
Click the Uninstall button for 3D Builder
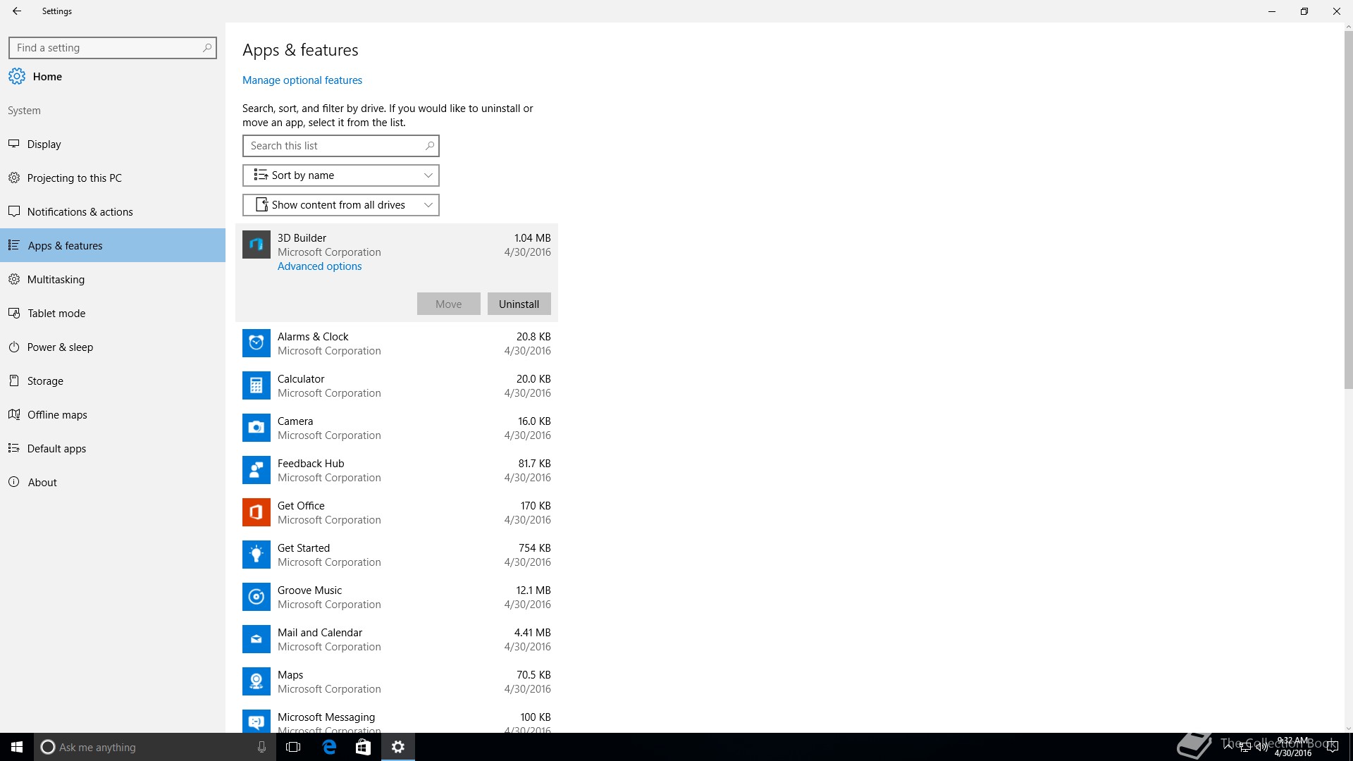(519, 304)
